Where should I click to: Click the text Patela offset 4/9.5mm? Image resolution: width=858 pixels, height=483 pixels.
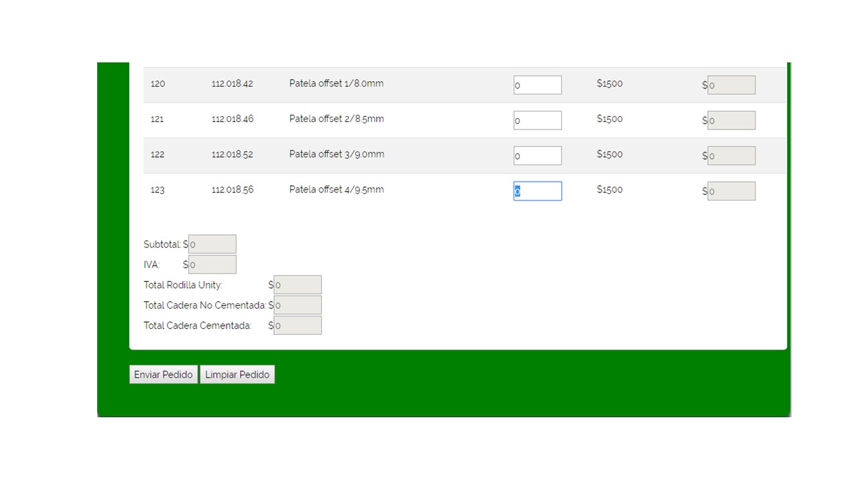[336, 190]
